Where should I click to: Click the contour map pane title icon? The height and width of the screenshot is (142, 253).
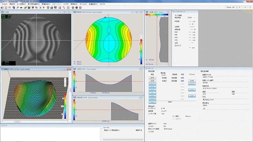coord(75,12)
